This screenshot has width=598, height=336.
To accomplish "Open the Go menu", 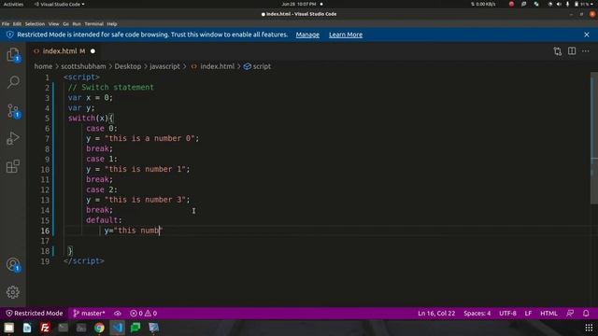I will 65,23.
